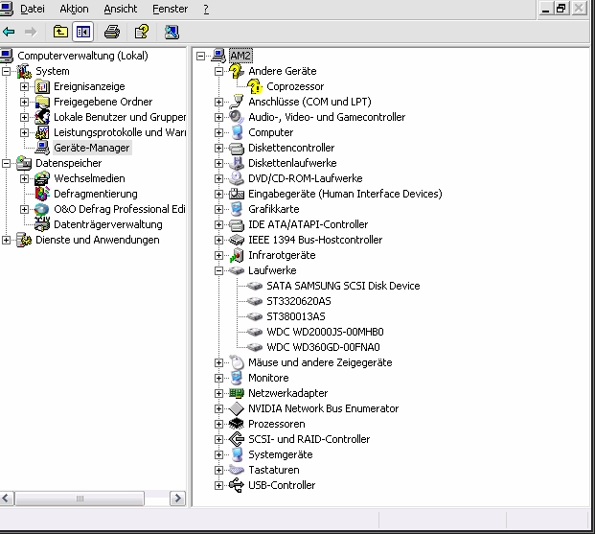Image resolution: width=595 pixels, height=534 pixels.
Task: Restore down the inner console window
Action: click(x=561, y=8)
